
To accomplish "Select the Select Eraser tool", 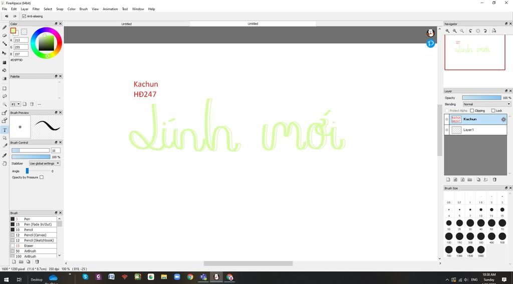I will (x=5, y=121).
